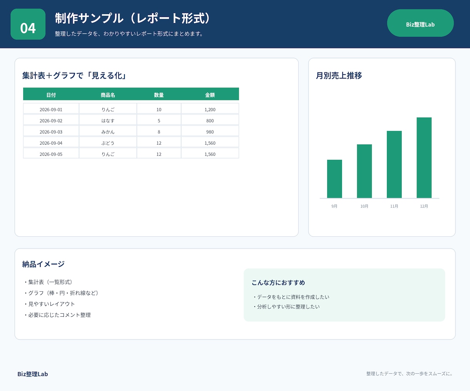
Task: Click the 9月 bar in the chart
Action: [334, 179]
